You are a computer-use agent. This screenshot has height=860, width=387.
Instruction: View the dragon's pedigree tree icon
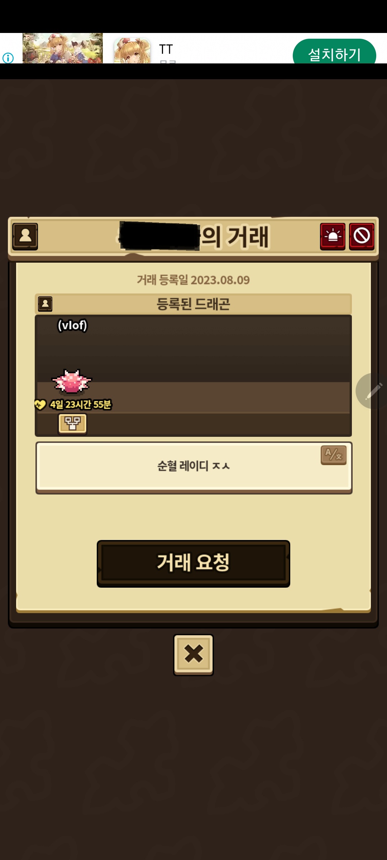pyautogui.click(x=73, y=424)
